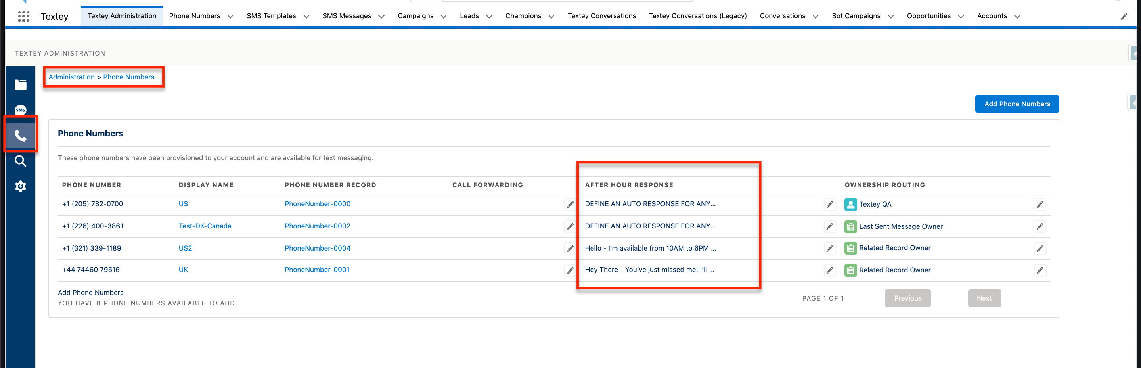Expand the Campaigns nav dropdown
The image size is (1141, 368).
coord(443,16)
